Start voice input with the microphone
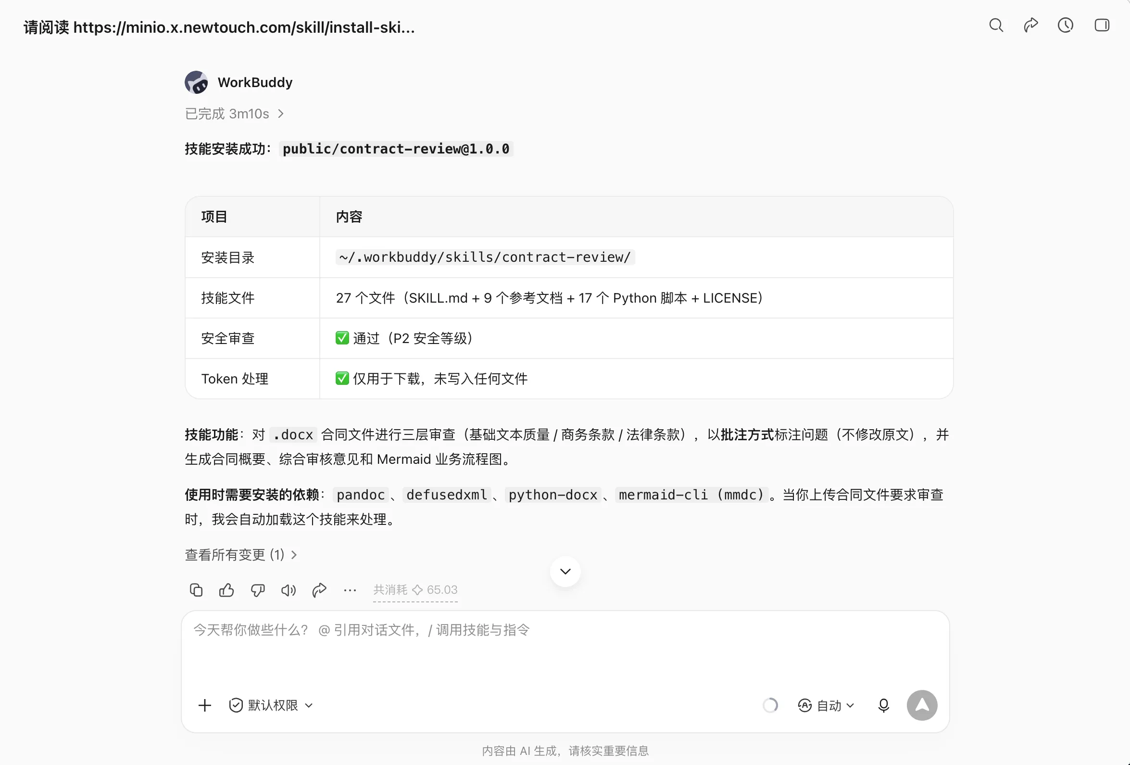This screenshot has width=1130, height=765. [x=883, y=705]
